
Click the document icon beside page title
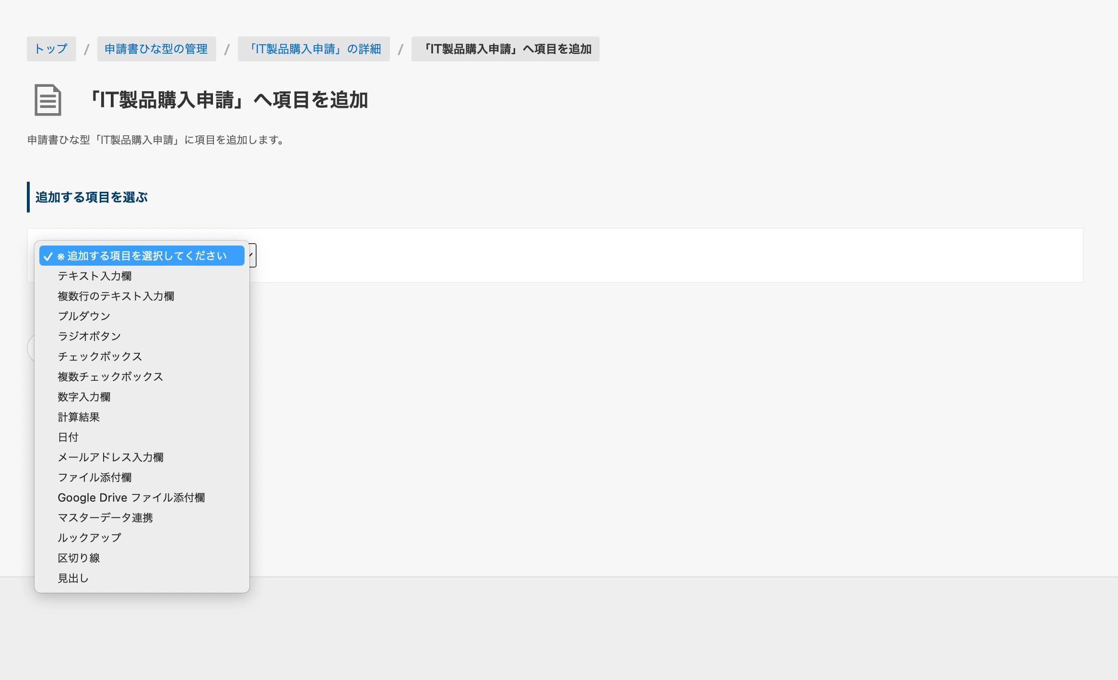[x=48, y=100]
